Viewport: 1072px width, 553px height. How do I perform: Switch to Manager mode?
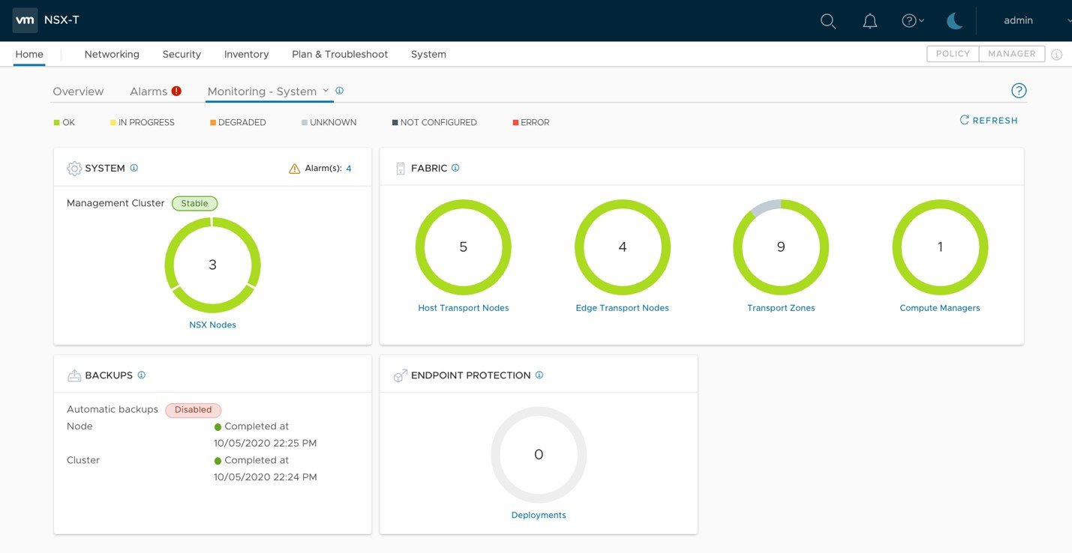coord(1011,54)
